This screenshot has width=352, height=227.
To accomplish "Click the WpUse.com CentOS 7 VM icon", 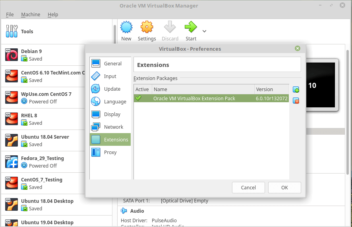I will [12, 97].
